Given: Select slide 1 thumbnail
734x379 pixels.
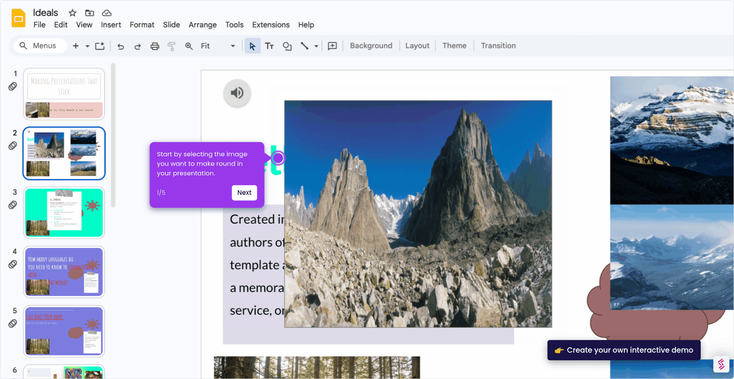Looking at the screenshot, I should point(64,94).
